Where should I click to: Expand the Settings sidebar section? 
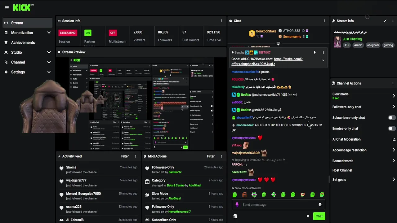tap(49, 72)
